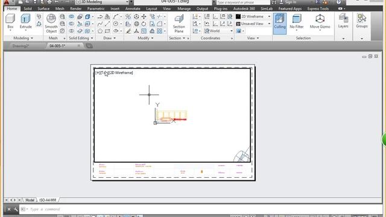Click the [2D Wireframe] viewport label
The width and height of the screenshot is (386, 217).
click(121, 73)
